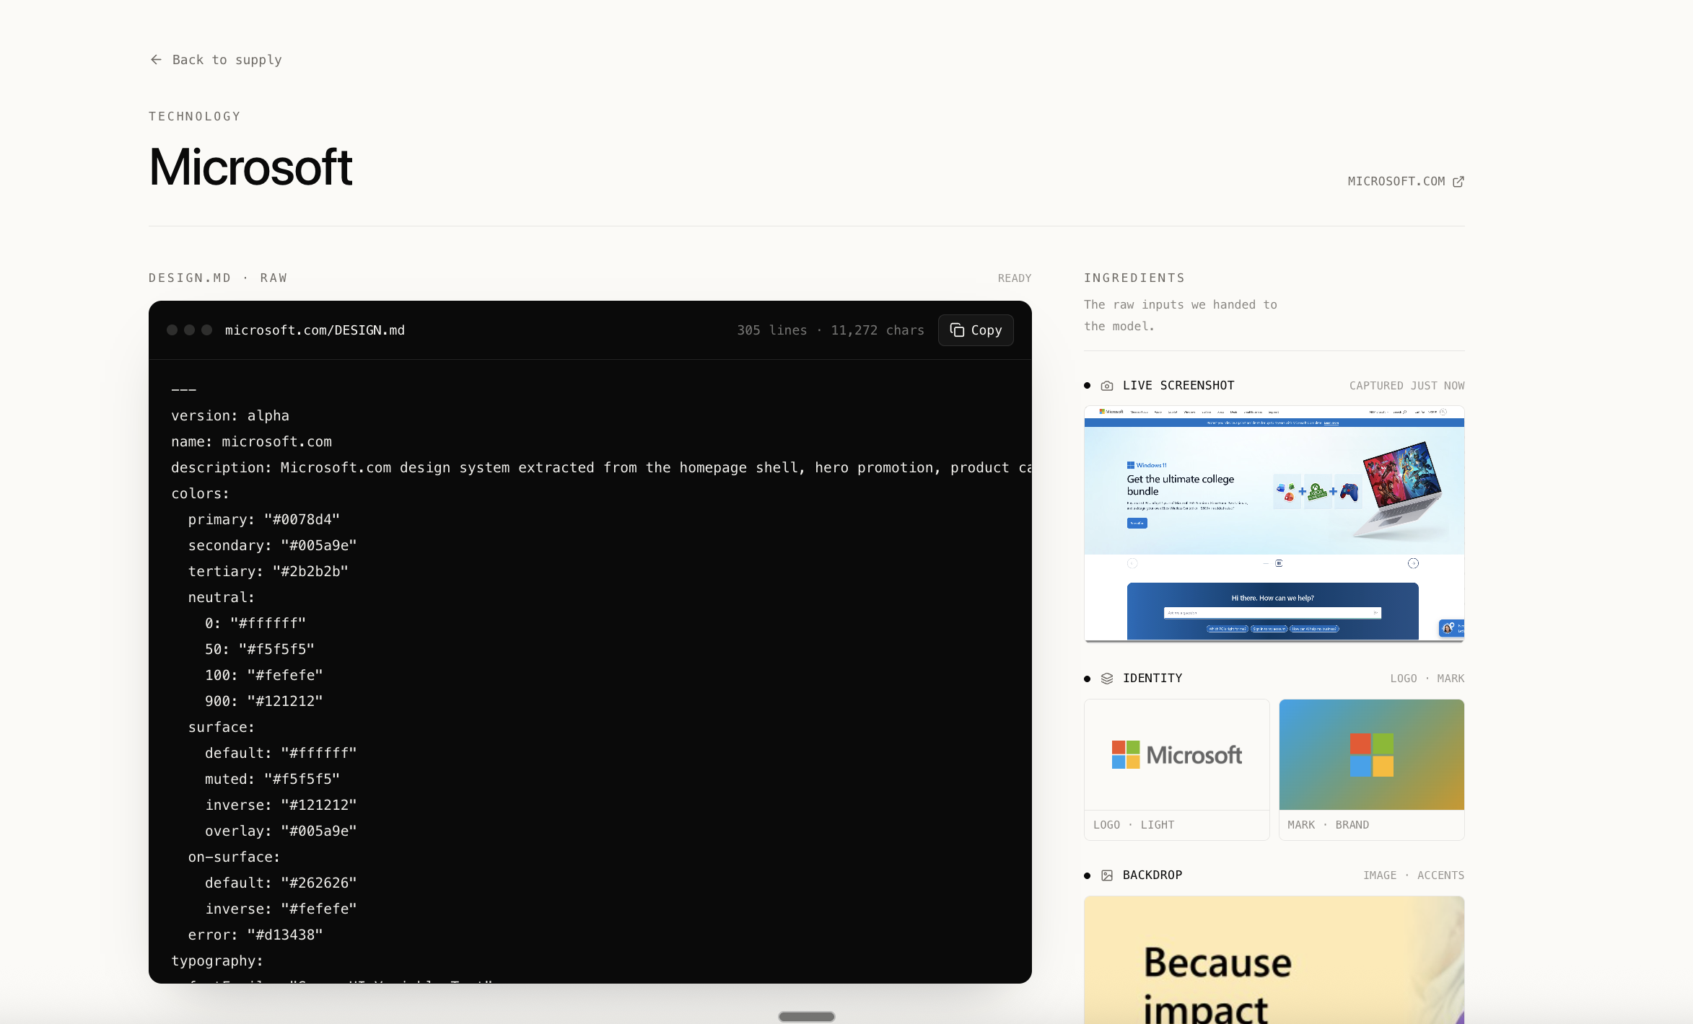Image resolution: width=1693 pixels, height=1024 pixels.
Task: Click the 'error: "#d13438"' code line
Action: pyautogui.click(x=255, y=935)
